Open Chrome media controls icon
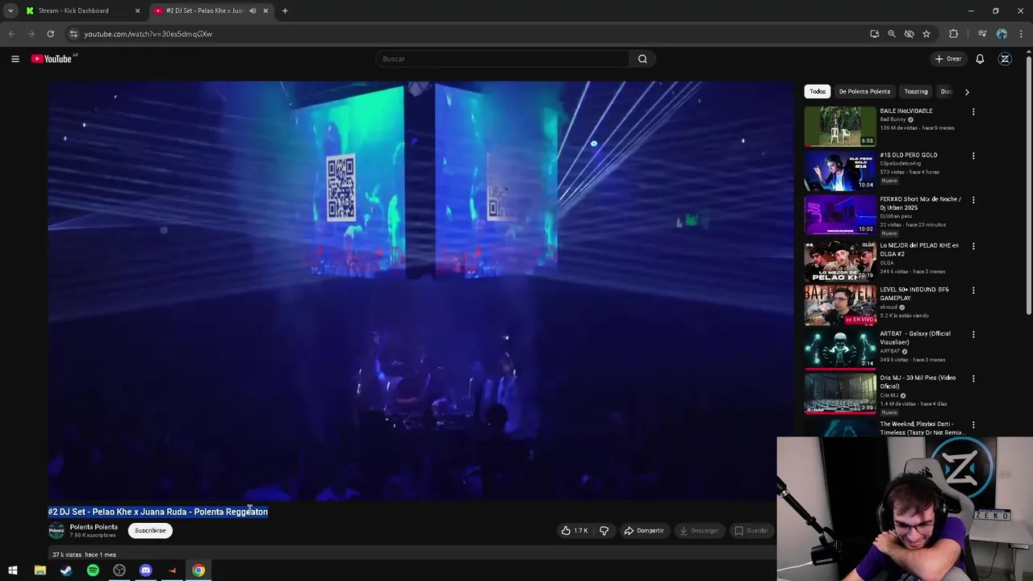The image size is (1033, 581). [x=982, y=34]
